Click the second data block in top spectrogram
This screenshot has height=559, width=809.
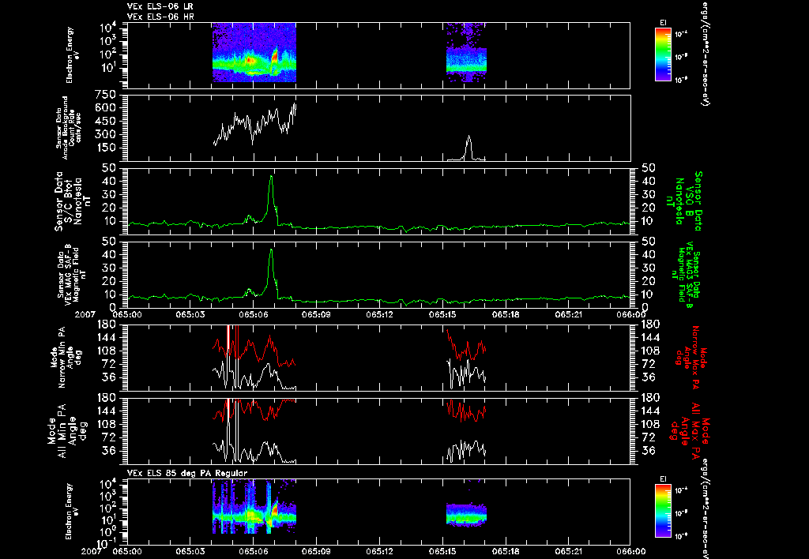coord(466,53)
